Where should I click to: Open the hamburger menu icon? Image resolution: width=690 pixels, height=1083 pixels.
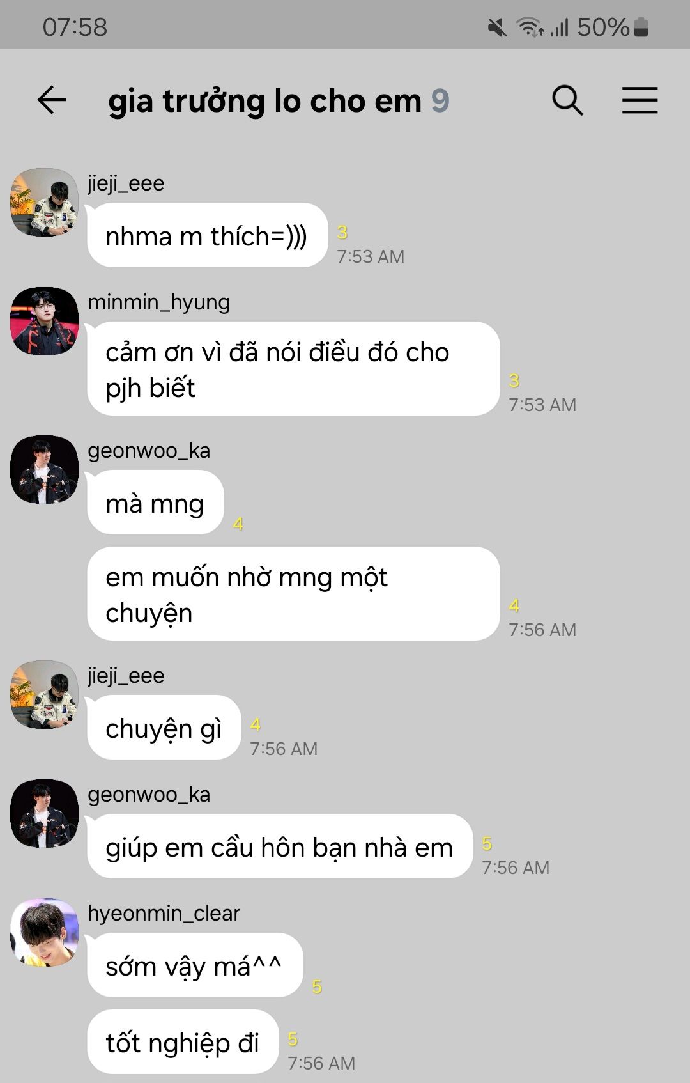[x=640, y=100]
